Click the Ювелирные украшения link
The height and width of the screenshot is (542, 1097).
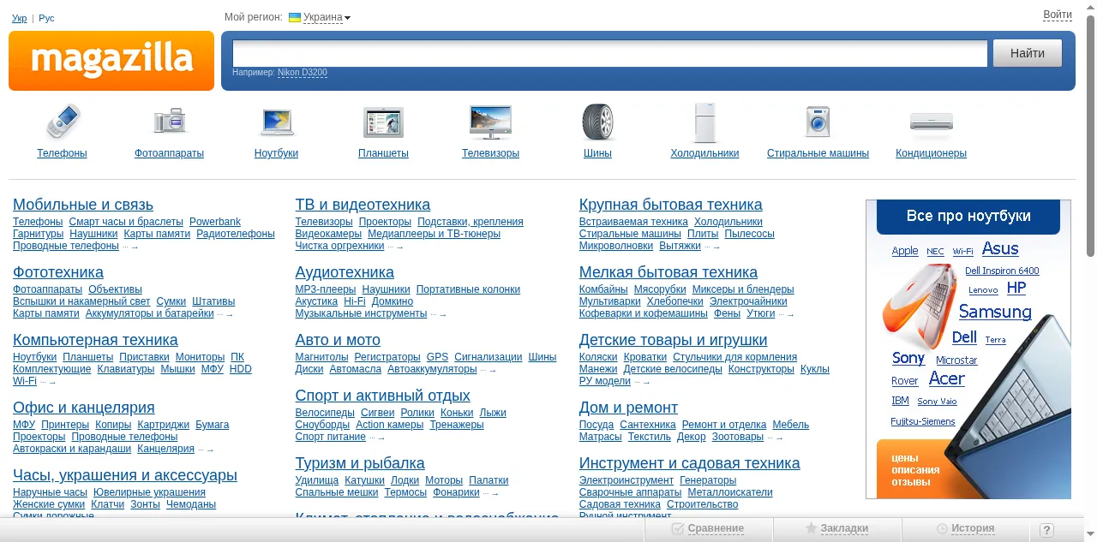click(x=149, y=492)
